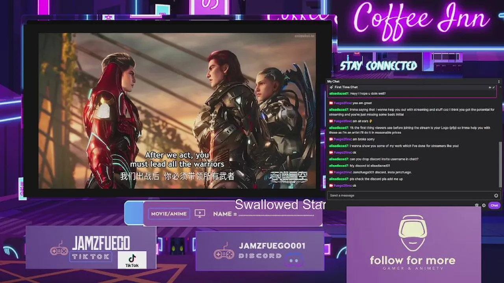Viewport: 504px width, 283px height.
Task: Click the First Time Chat sparkle icon
Action: 332,87
